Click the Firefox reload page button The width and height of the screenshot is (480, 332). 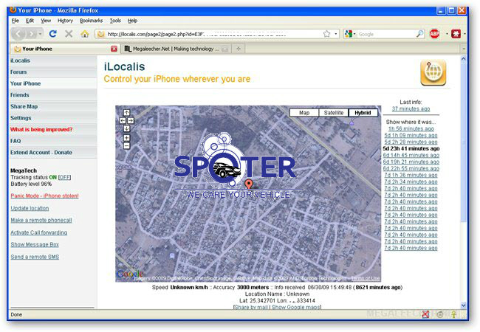(53, 34)
